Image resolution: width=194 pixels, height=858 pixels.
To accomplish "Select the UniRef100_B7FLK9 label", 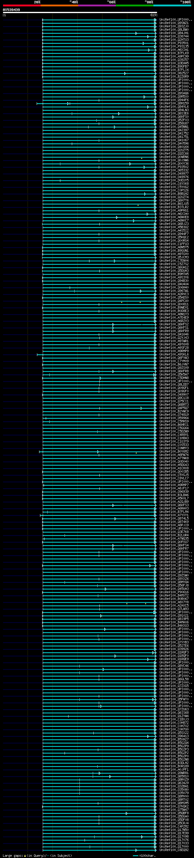I will tap(174, 53).
